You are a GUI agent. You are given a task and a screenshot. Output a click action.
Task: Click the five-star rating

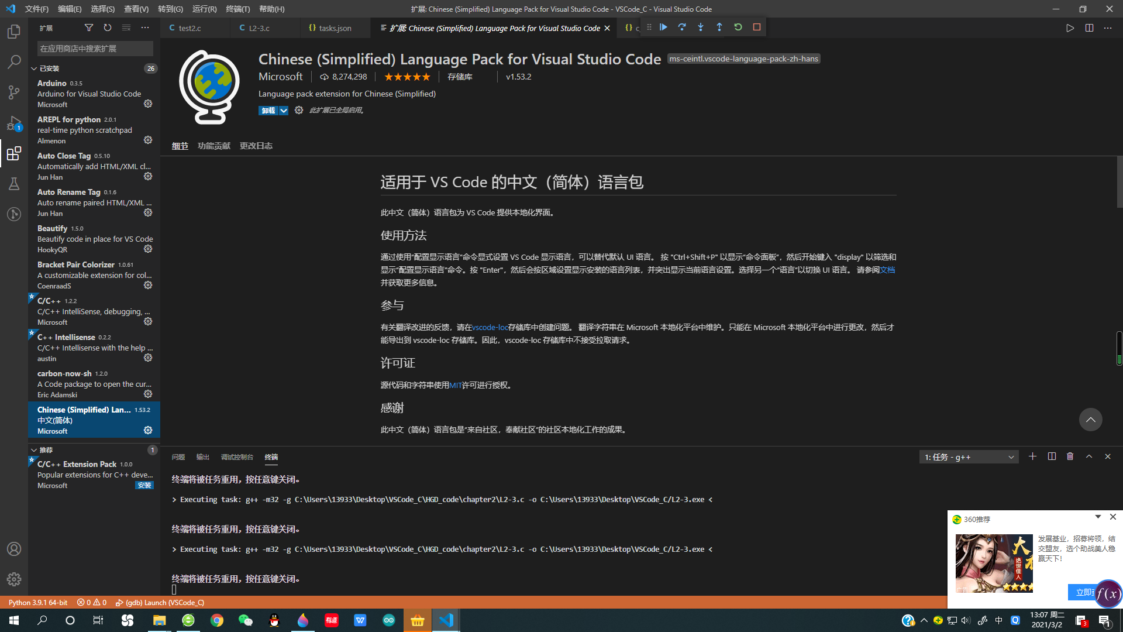tap(407, 77)
